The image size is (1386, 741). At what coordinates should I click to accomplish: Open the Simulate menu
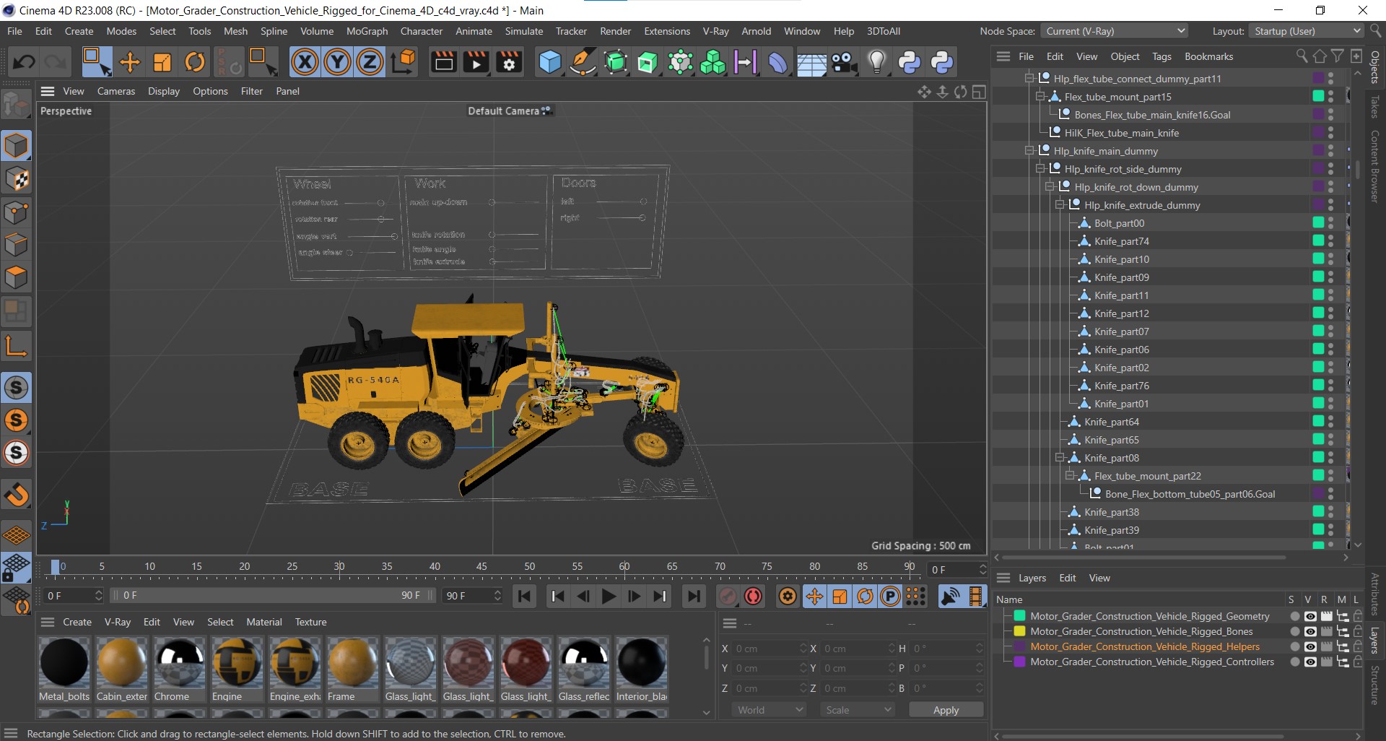(524, 31)
